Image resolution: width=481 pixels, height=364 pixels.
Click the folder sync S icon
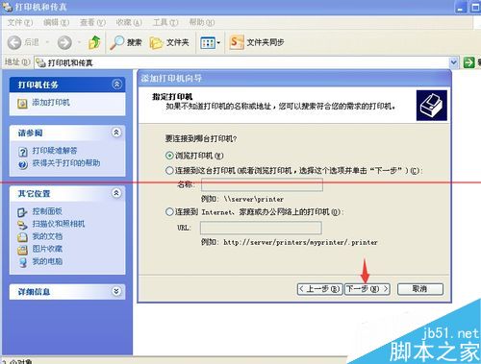[237, 42]
